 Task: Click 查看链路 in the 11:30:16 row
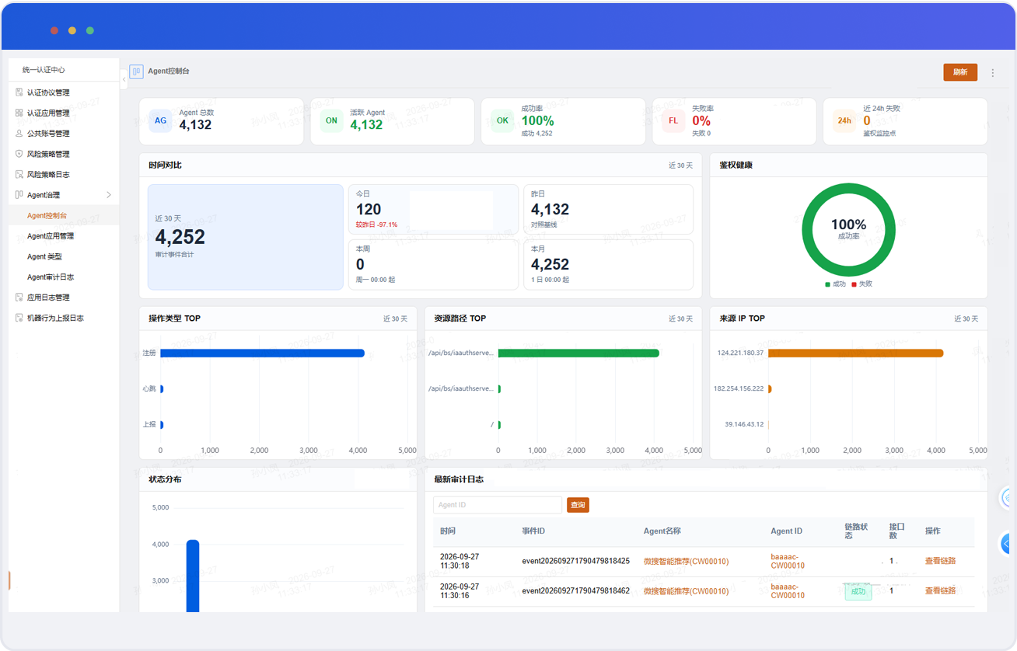(940, 591)
